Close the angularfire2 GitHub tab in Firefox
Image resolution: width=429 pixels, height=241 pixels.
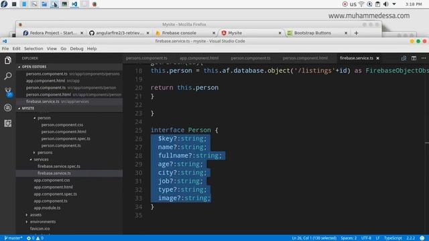(x=147, y=33)
